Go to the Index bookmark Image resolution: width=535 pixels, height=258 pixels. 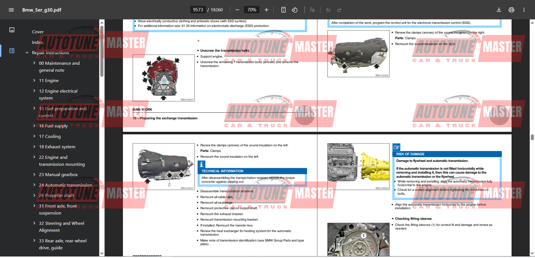(x=37, y=42)
